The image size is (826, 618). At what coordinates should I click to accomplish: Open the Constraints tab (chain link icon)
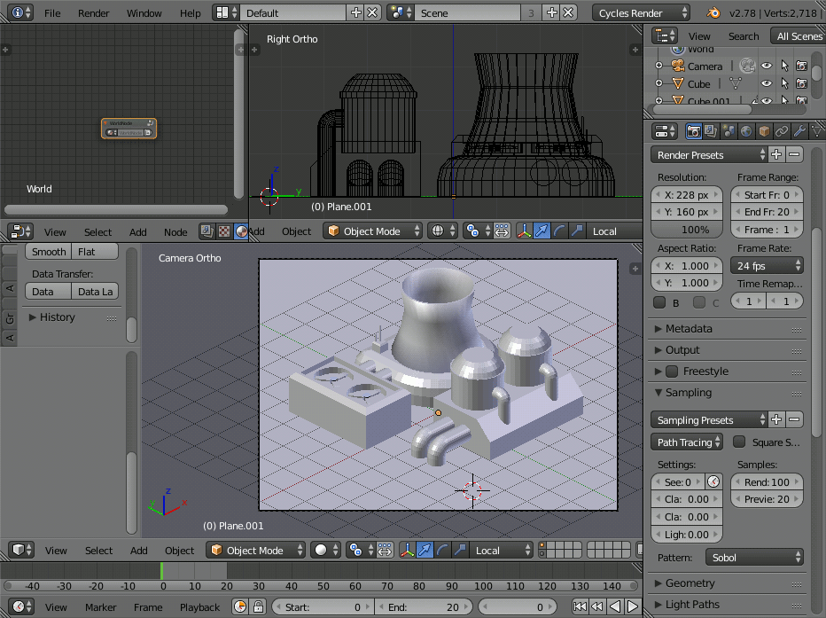(x=781, y=131)
